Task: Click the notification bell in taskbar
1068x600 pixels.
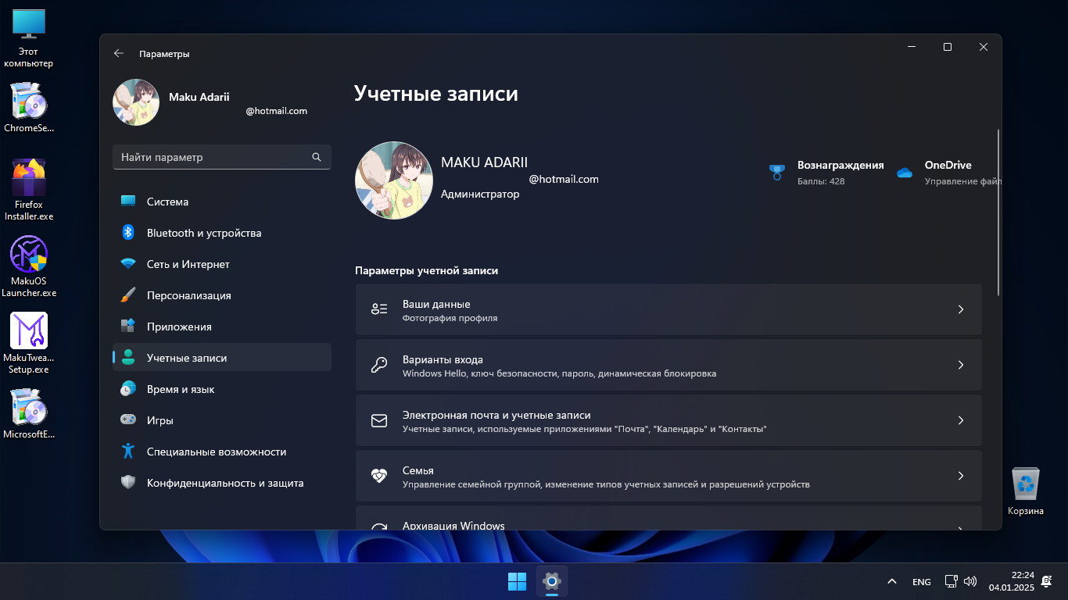Action: (x=1047, y=581)
